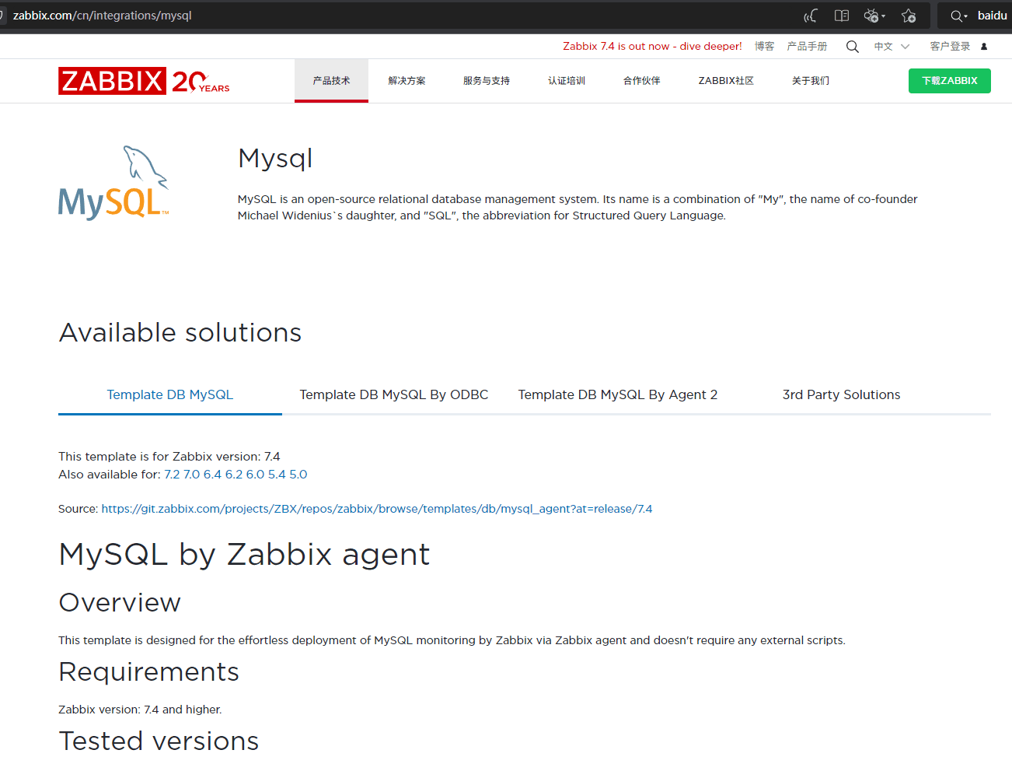Select version 6.4 link
Screen dimensions: 1012x757
(212, 475)
